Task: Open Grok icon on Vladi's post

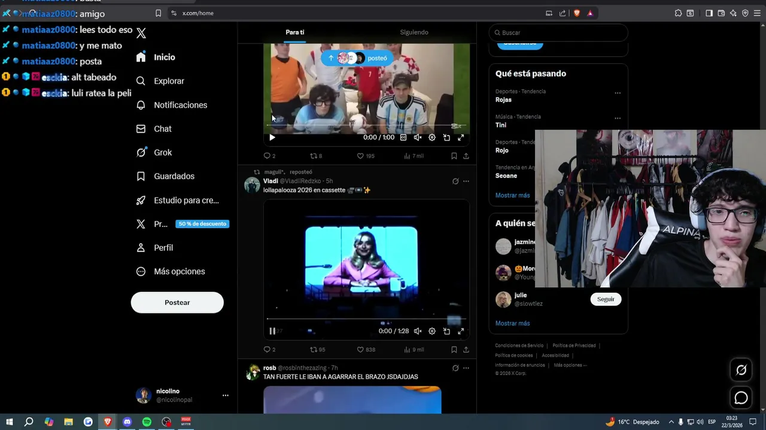Action: (x=455, y=181)
